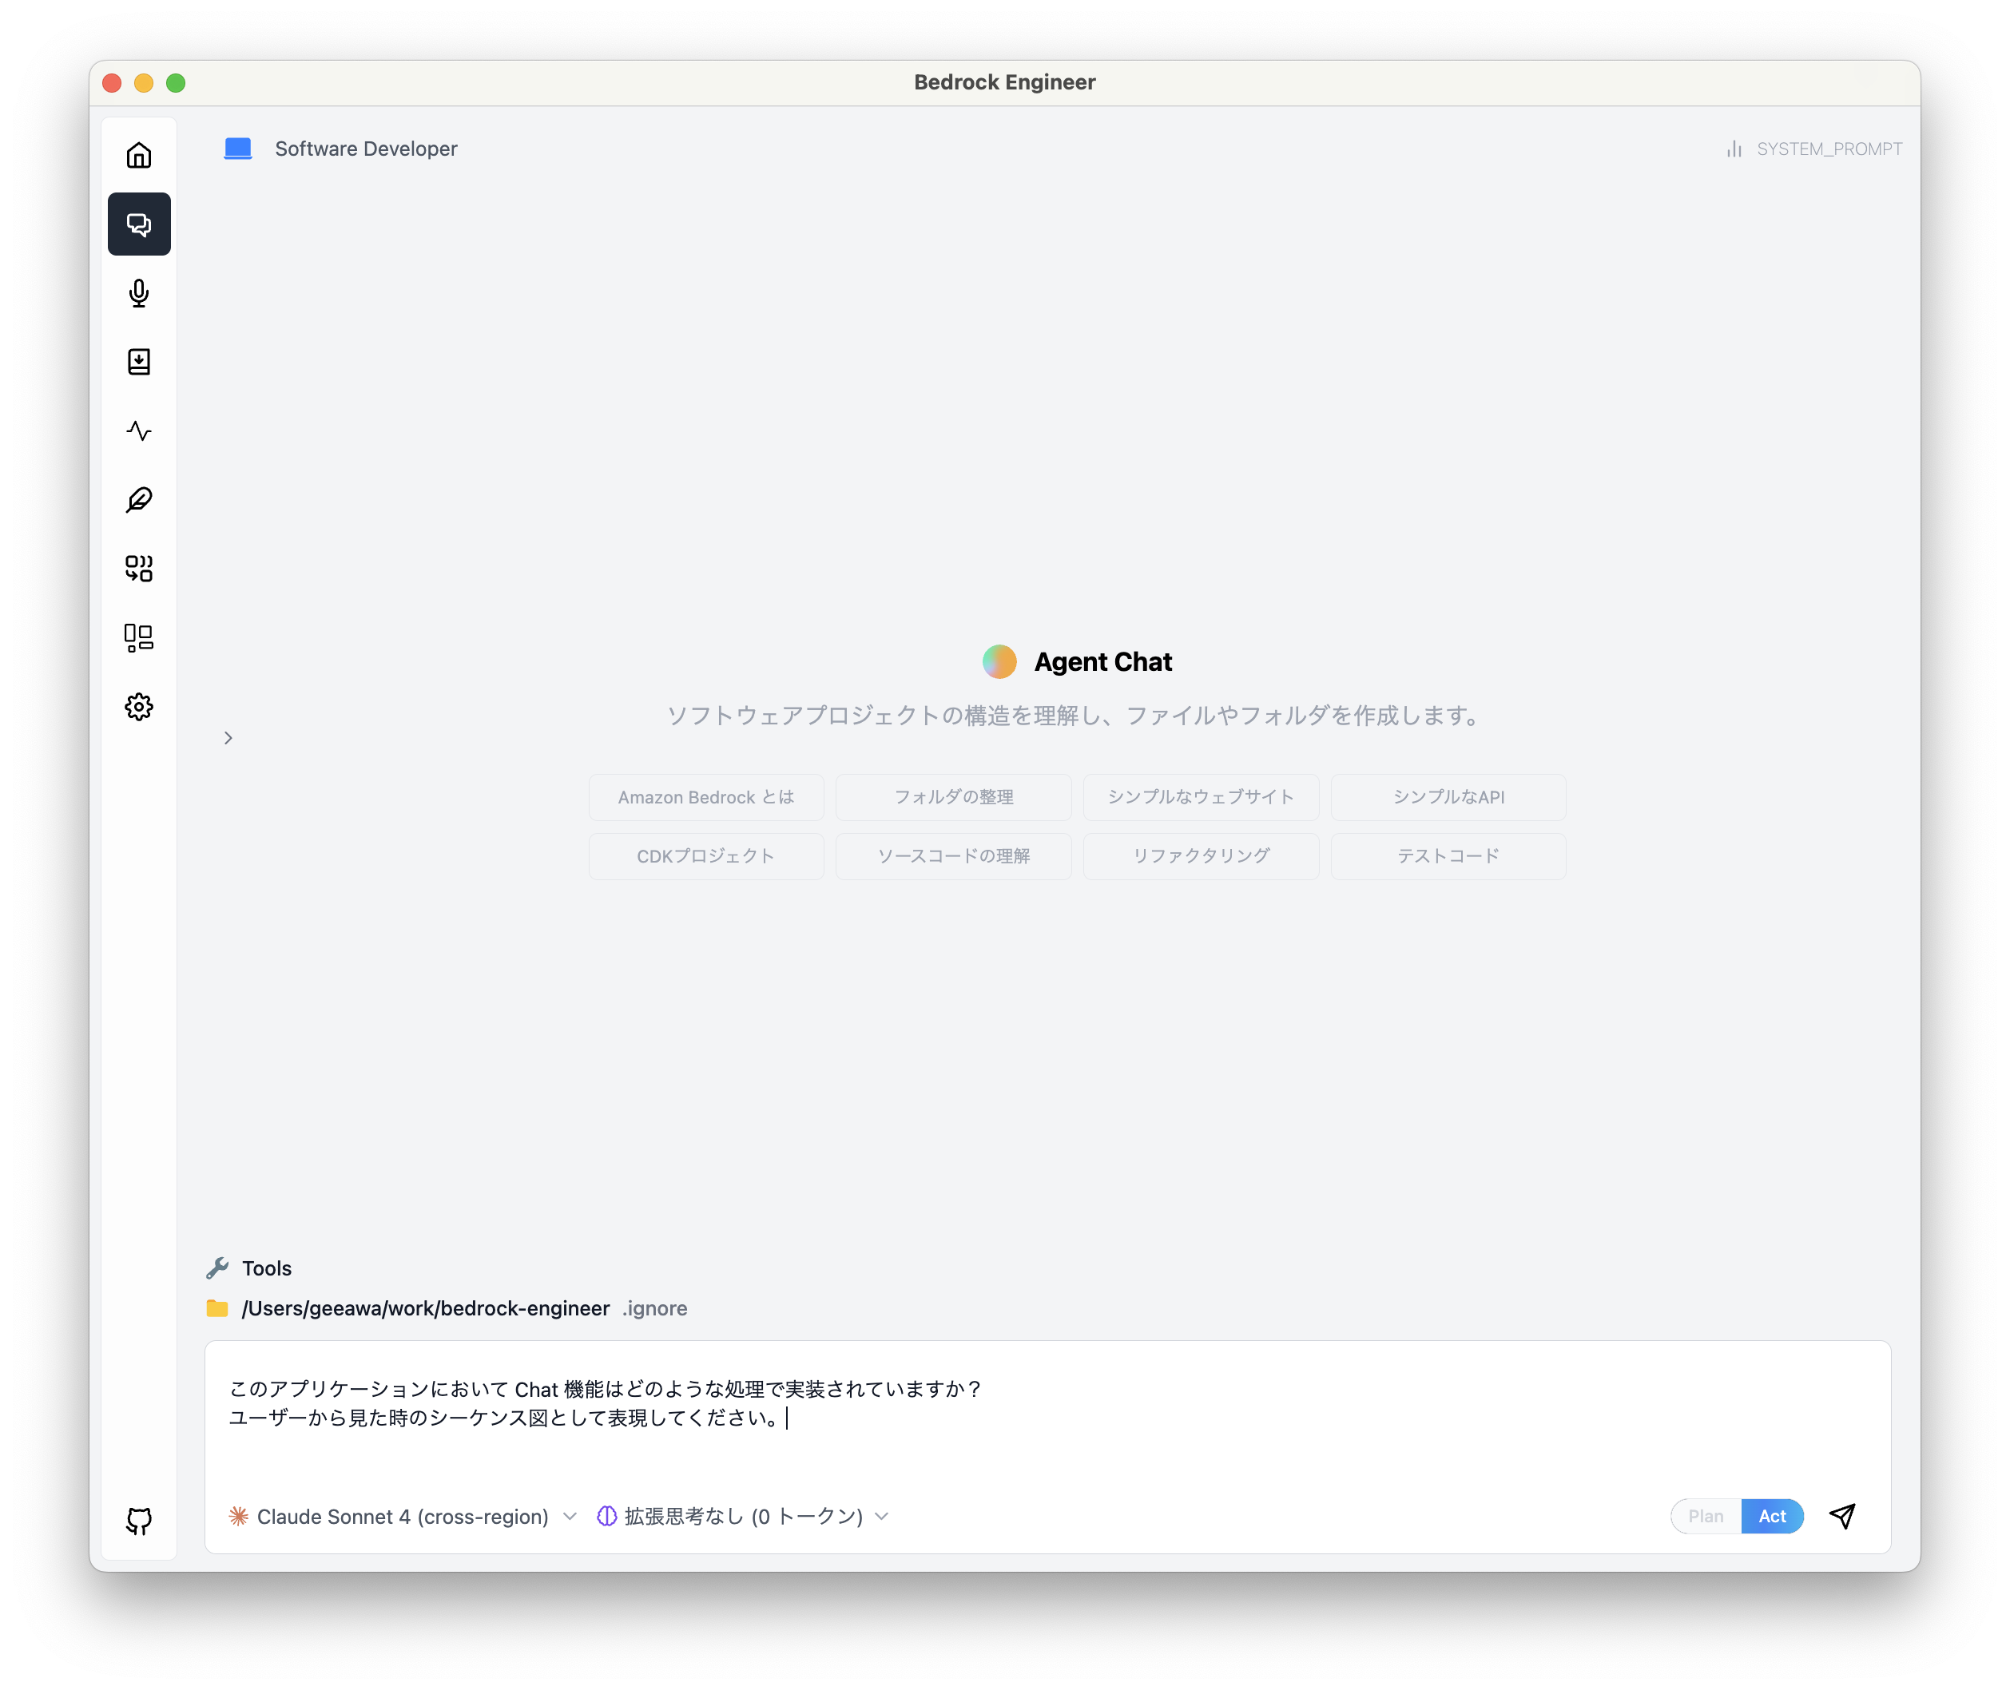The image size is (2010, 1690).
Task: Switch to Plan mode
Action: [x=1706, y=1516]
